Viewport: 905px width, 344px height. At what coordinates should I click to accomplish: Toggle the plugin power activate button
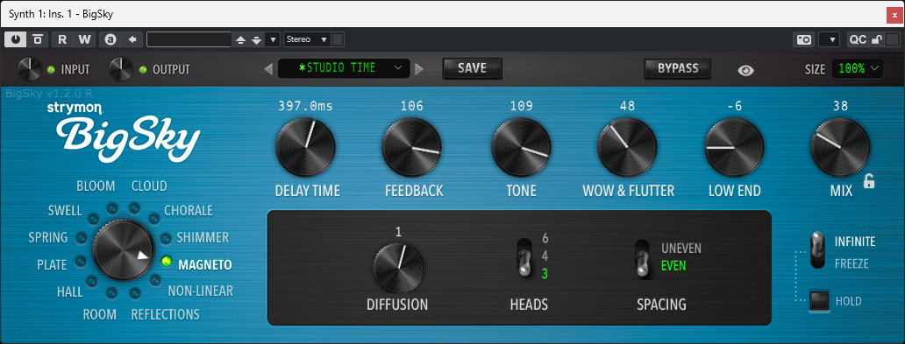click(16, 39)
